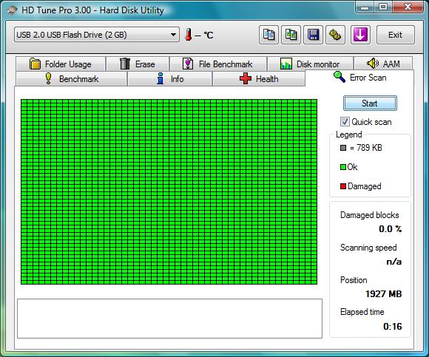Click the red Damaged legend swatch
Screen dimensions: 429x357
[x=343, y=186]
